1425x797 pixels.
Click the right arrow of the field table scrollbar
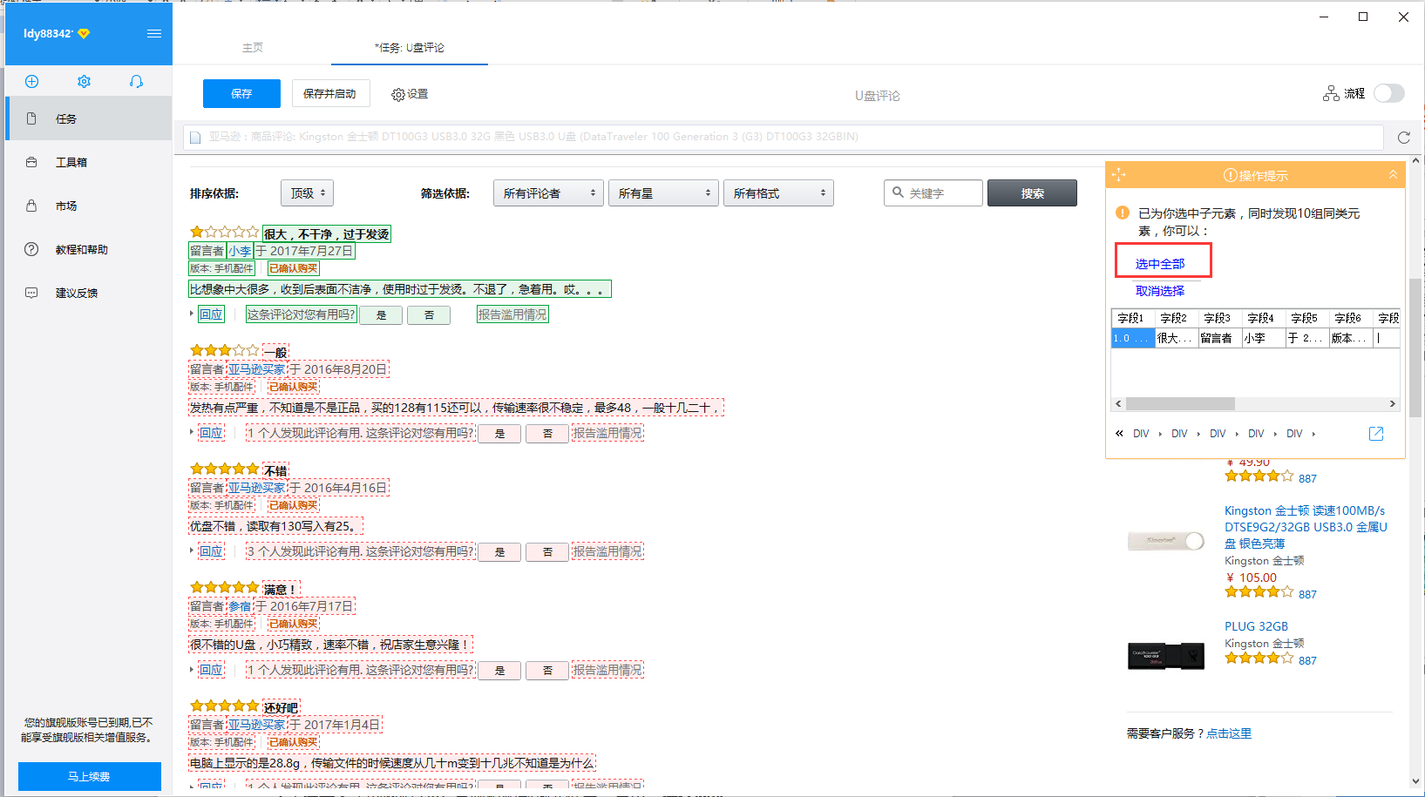point(1392,404)
